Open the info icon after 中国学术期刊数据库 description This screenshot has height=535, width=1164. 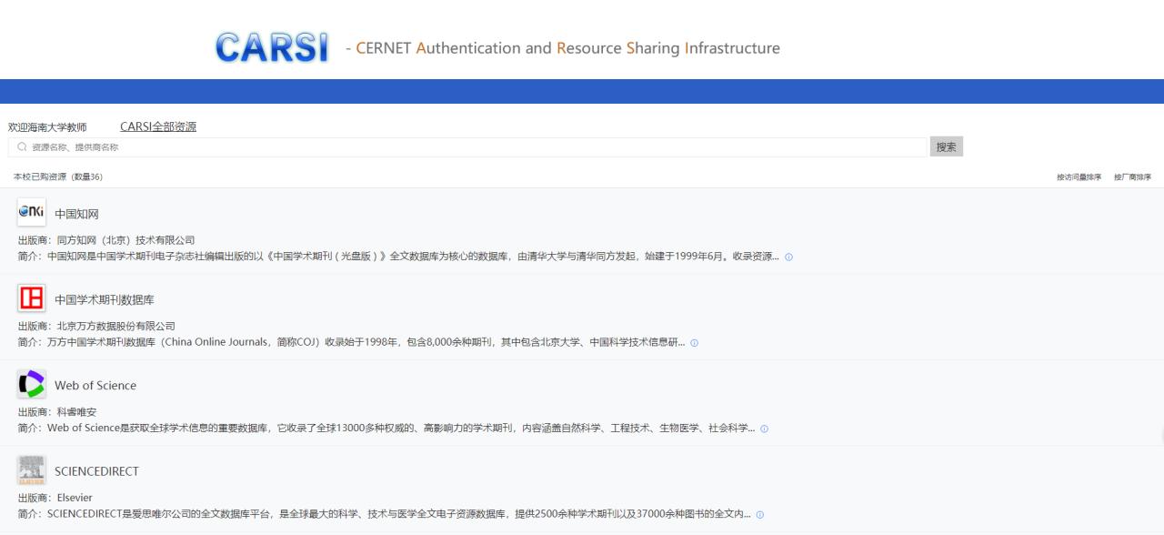tap(694, 343)
